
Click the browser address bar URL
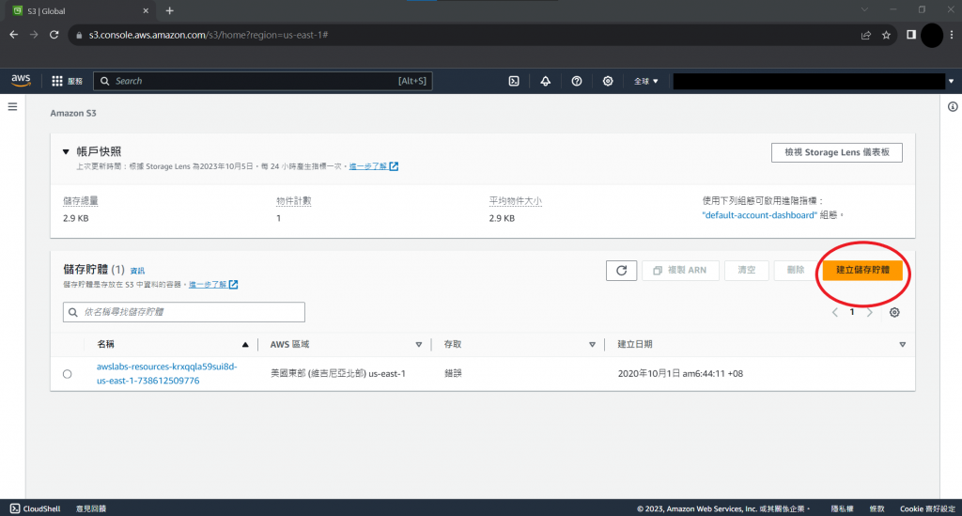[209, 35]
